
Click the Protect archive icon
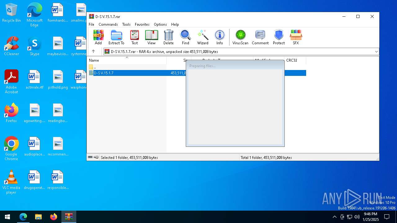[x=279, y=37]
